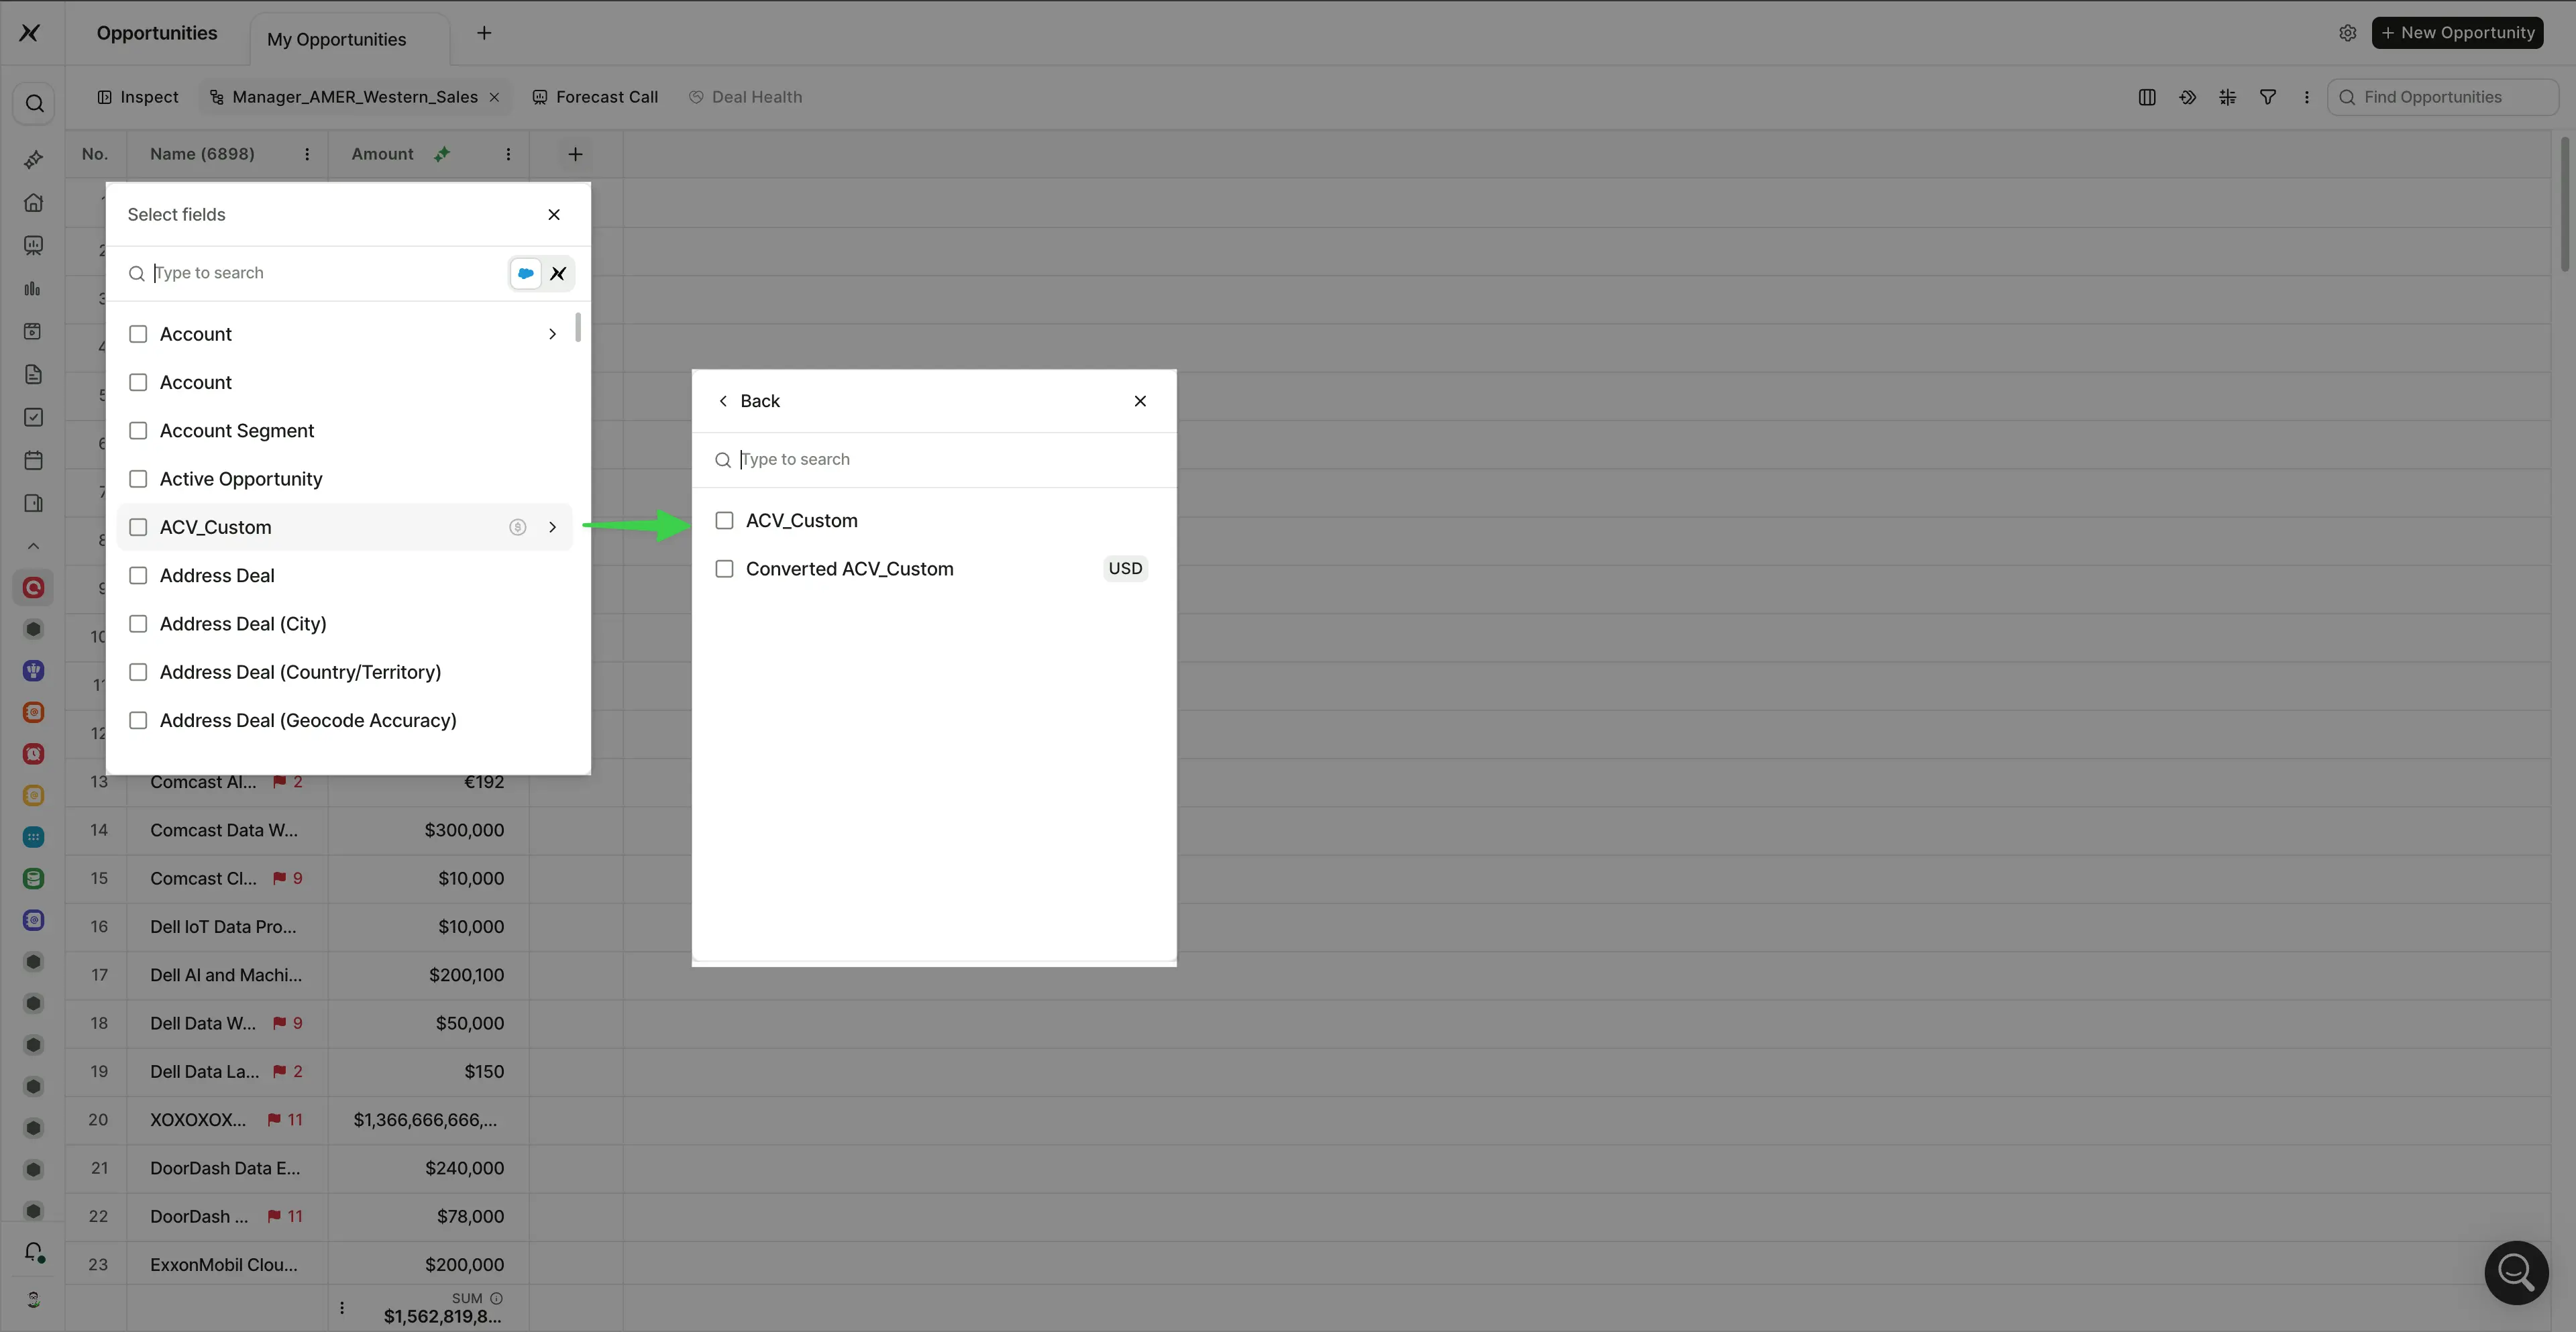Check ACV_Custom in the Select fields list
This screenshot has width=2576, height=1332.
pyautogui.click(x=138, y=527)
